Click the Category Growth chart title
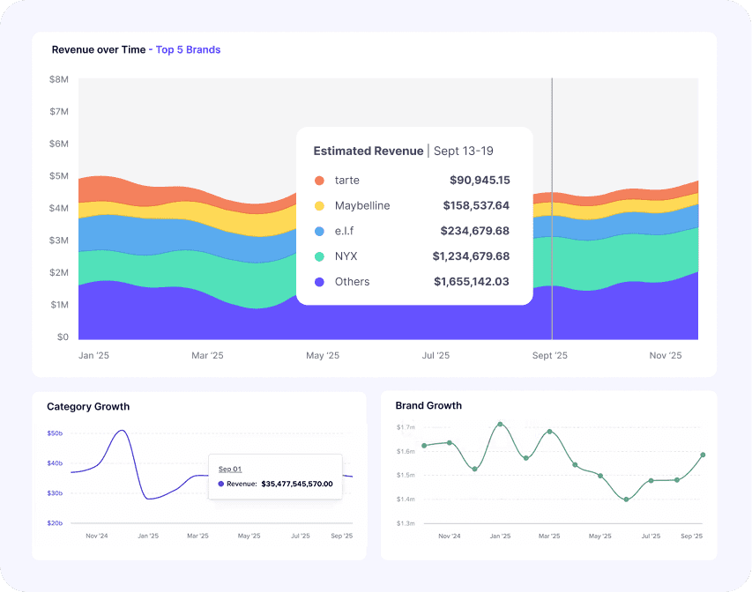 click(88, 407)
